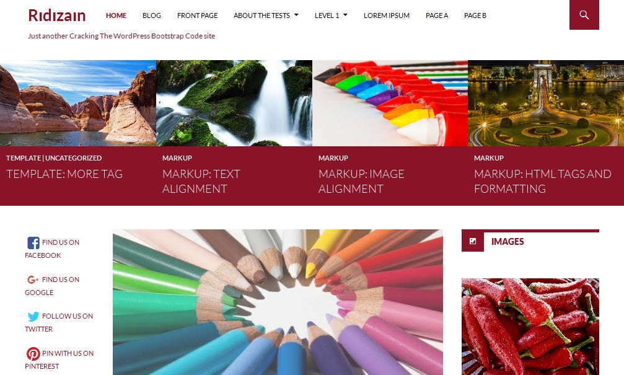The height and width of the screenshot is (375, 624).
Task: Open the Ridizain site title link
Action: pyautogui.click(x=57, y=15)
